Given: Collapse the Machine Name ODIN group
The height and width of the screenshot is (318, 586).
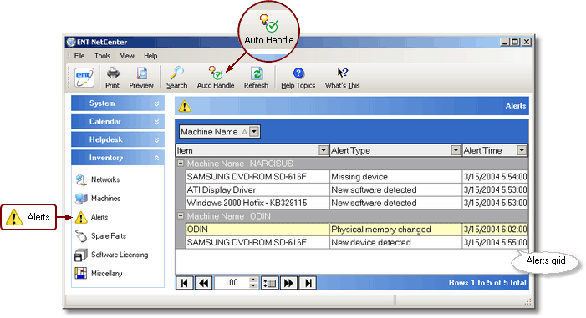Looking at the screenshot, I should pyautogui.click(x=181, y=215).
